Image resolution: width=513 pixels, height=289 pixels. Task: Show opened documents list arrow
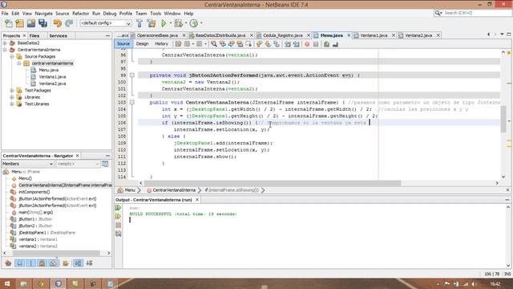pos(502,35)
